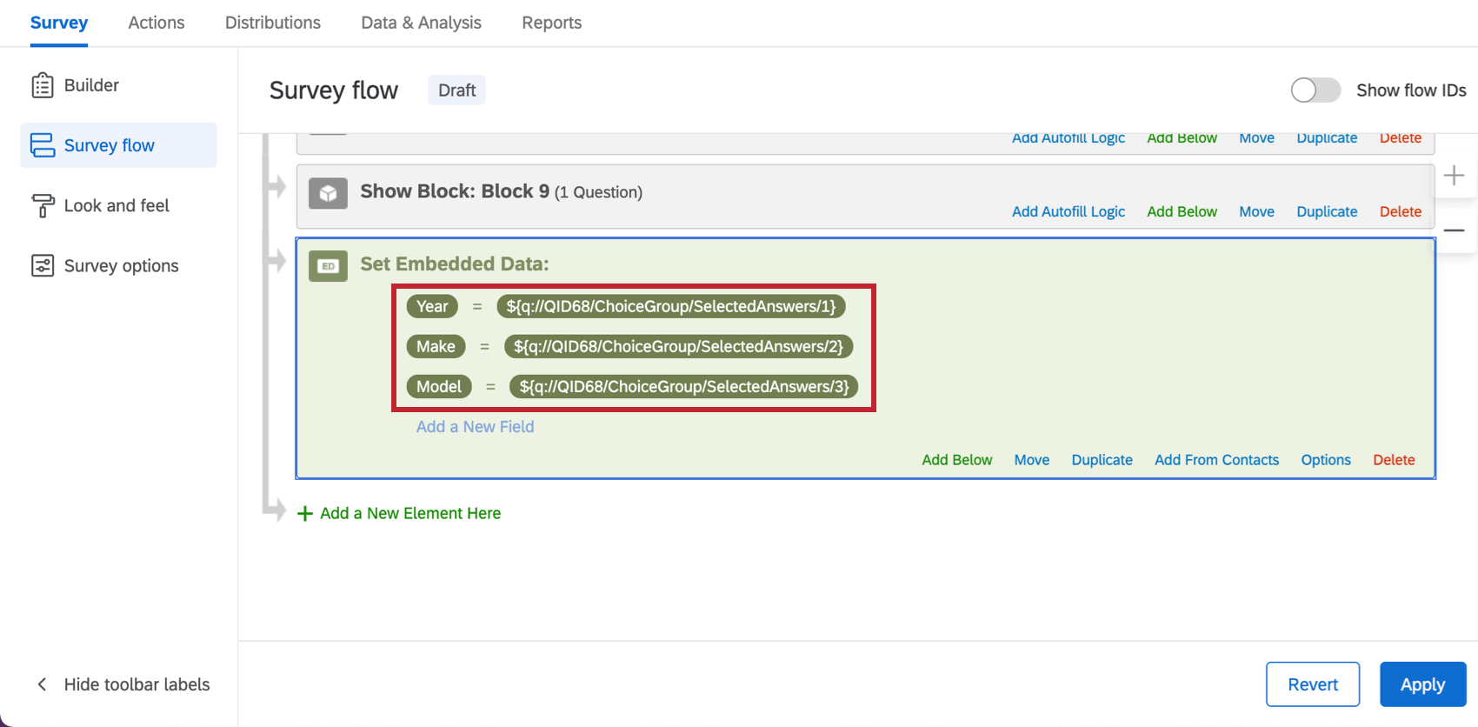Viewport: 1478px width, 727px height.
Task: Switch to the Data & Analysis tab
Action: tap(421, 23)
